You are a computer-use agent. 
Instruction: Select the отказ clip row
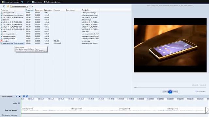click(x=5, y=32)
